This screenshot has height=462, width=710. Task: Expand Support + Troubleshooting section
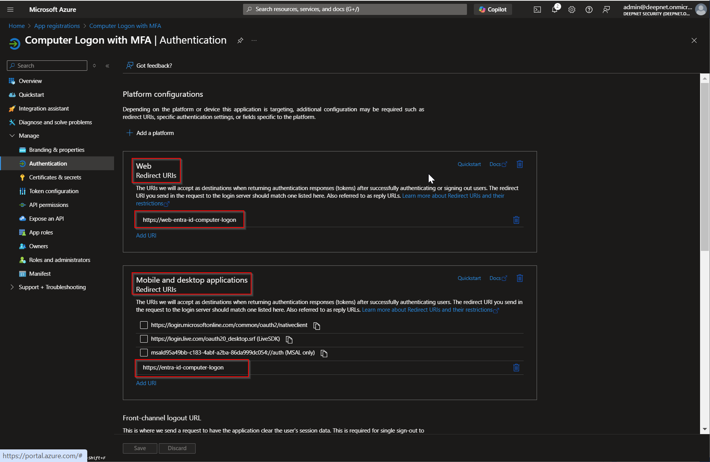pyautogui.click(x=12, y=287)
